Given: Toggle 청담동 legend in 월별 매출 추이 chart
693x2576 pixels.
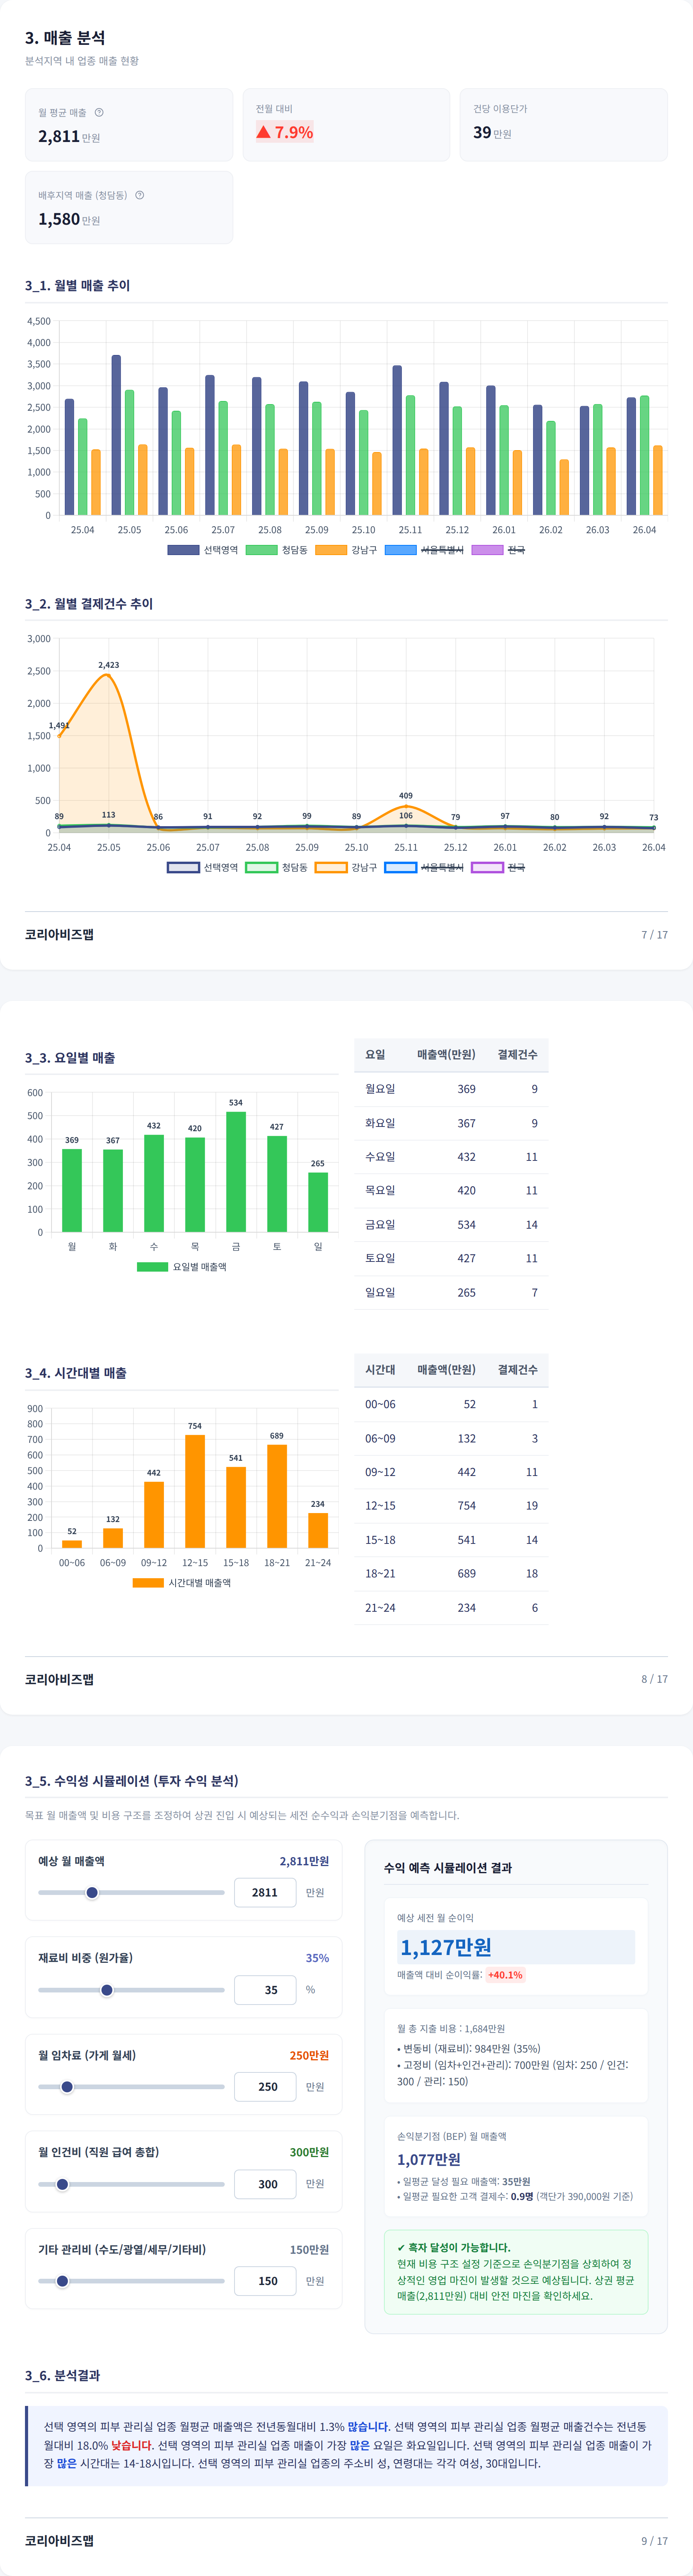Looking at the screenshot, I should pyautogui.click(x=277, y=550).
